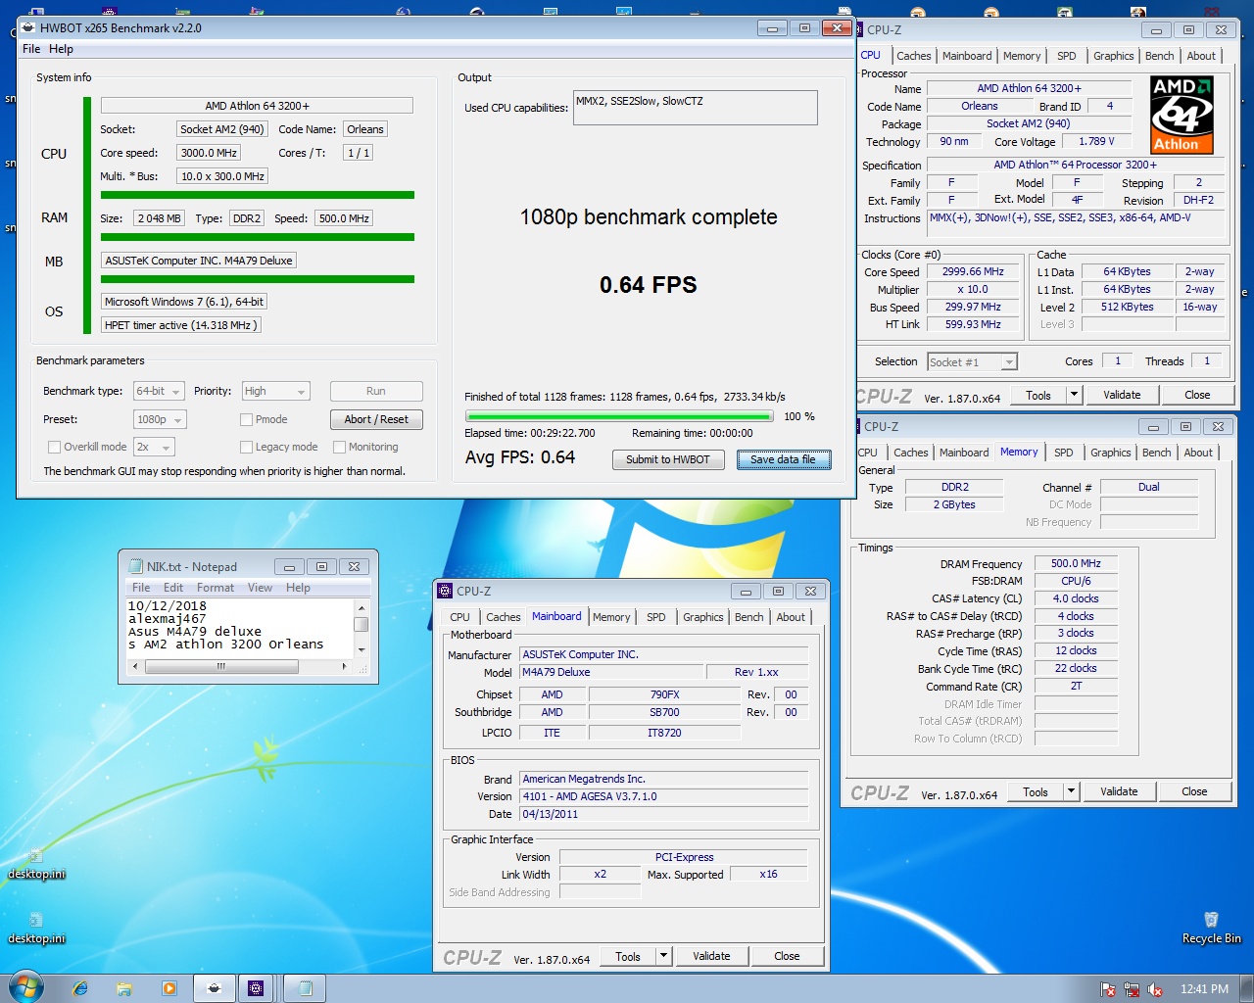This screenshot has height=1003, width=1254.
Task: Open Windows Media Player taskbar icon
Action: click(x=169, y=988)
